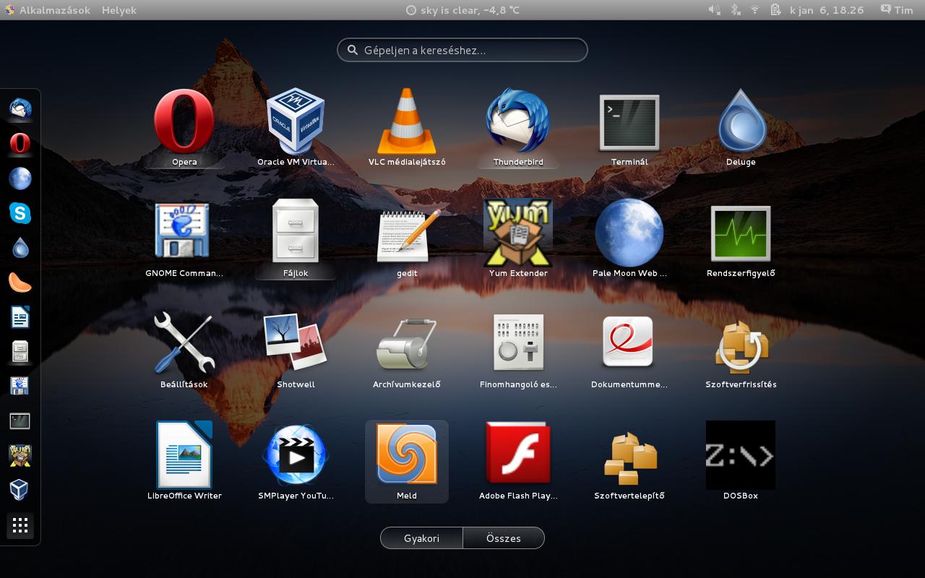This screenshot has height=578, width=925.
Task: Launch the Meld diff tool
Action: point(407,462)
